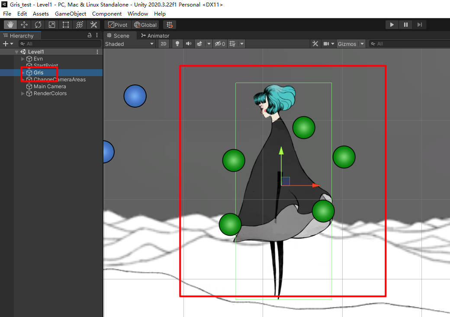Select the Rotate tool

coord(38,25)
